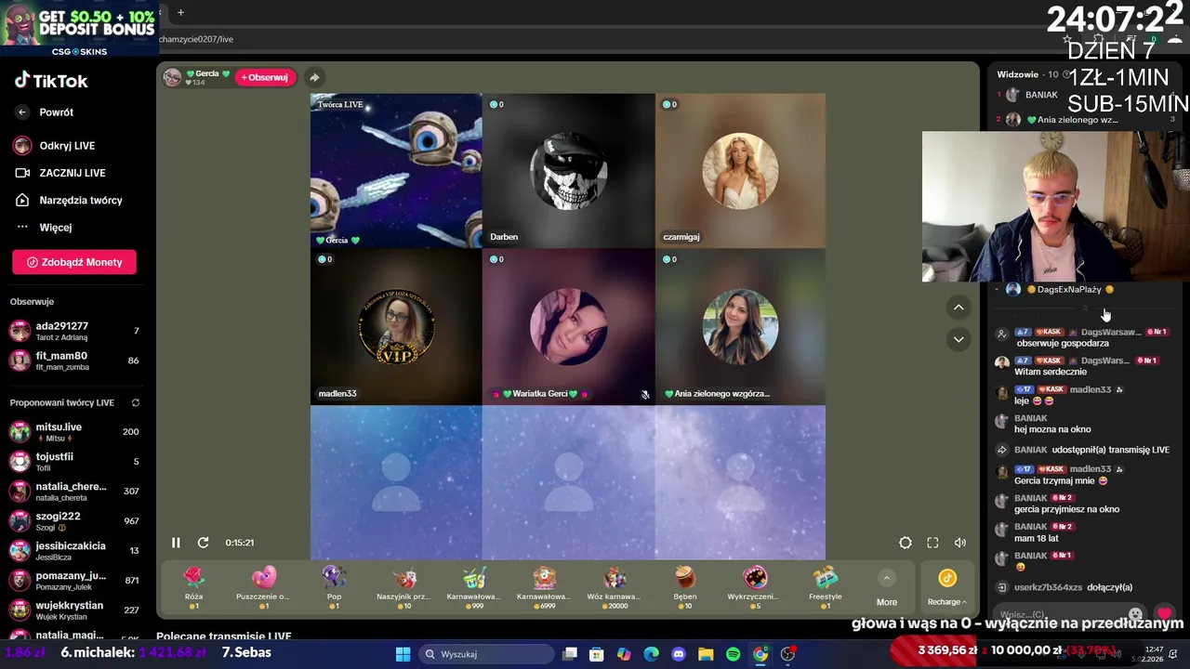Image resolution: width=1190 pixels, height=669 pixels.
Task: Open suggested creator pomazany_ju...
Action: click(x=74, y=581)
